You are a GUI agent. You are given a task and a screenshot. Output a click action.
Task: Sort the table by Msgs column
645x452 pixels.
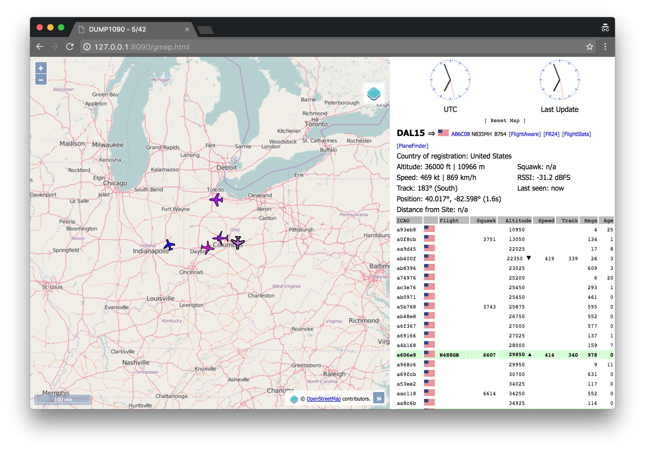590,221
